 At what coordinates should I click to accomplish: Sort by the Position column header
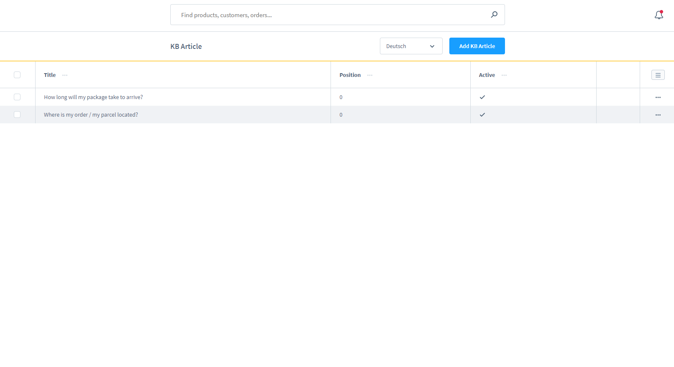[x=350, y=75]
